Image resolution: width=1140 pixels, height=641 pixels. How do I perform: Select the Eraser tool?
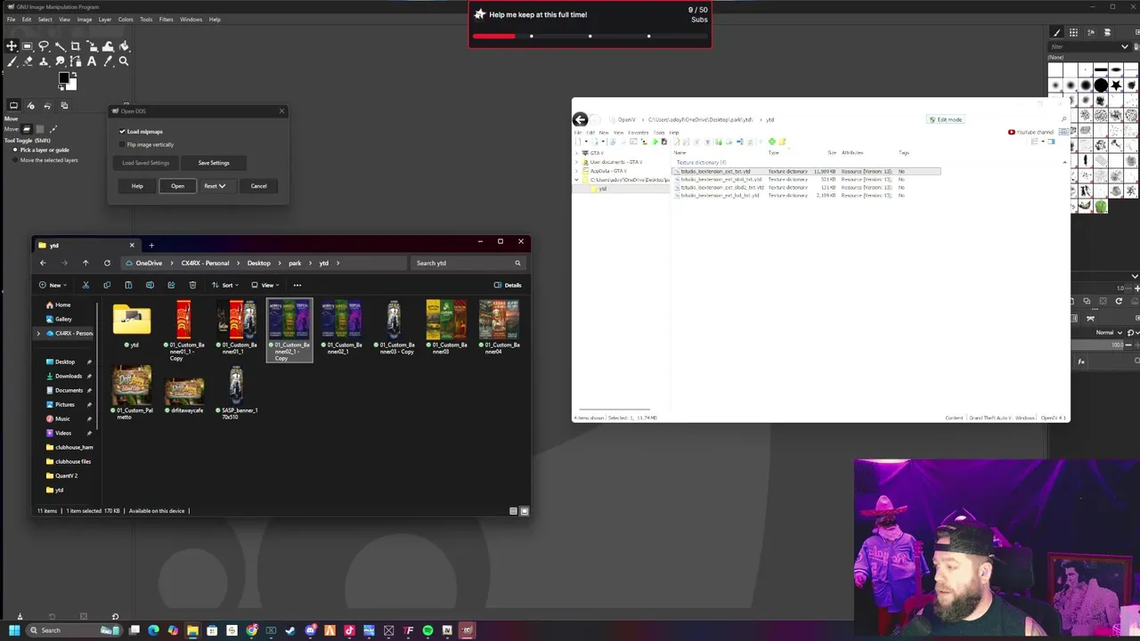(x=28, y=61)
